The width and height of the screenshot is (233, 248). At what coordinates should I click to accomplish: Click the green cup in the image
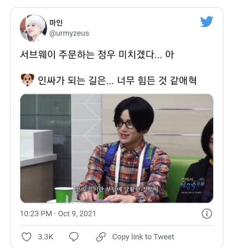[x=64, y=195]
